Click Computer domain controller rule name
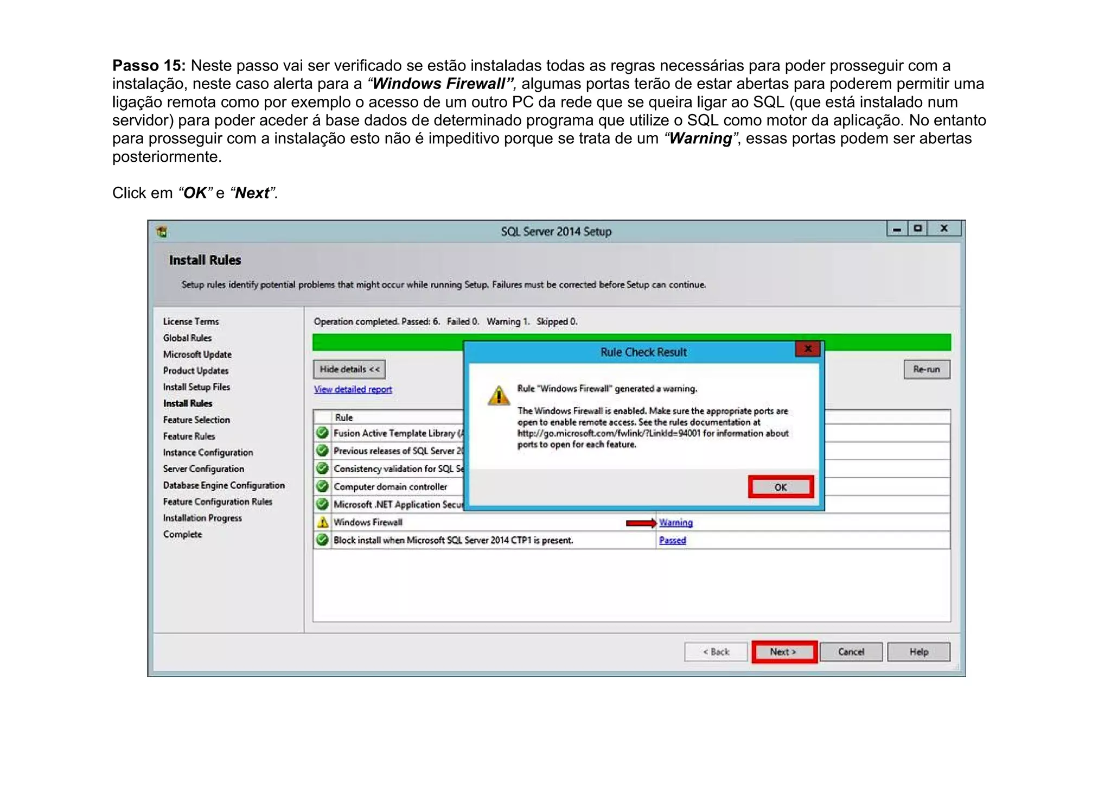The image size is (1111, 786). [x=391, y=486]
